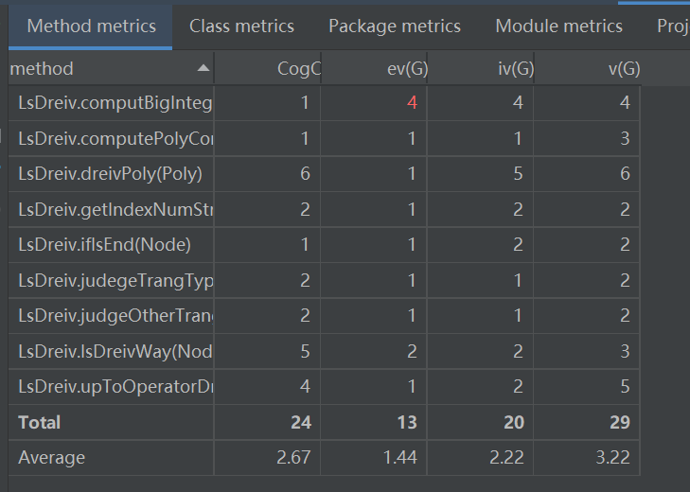Select the LsDreiv.ifIsEnd(Node) method row
The image size is (690, 492).
(x=104, y=245)
